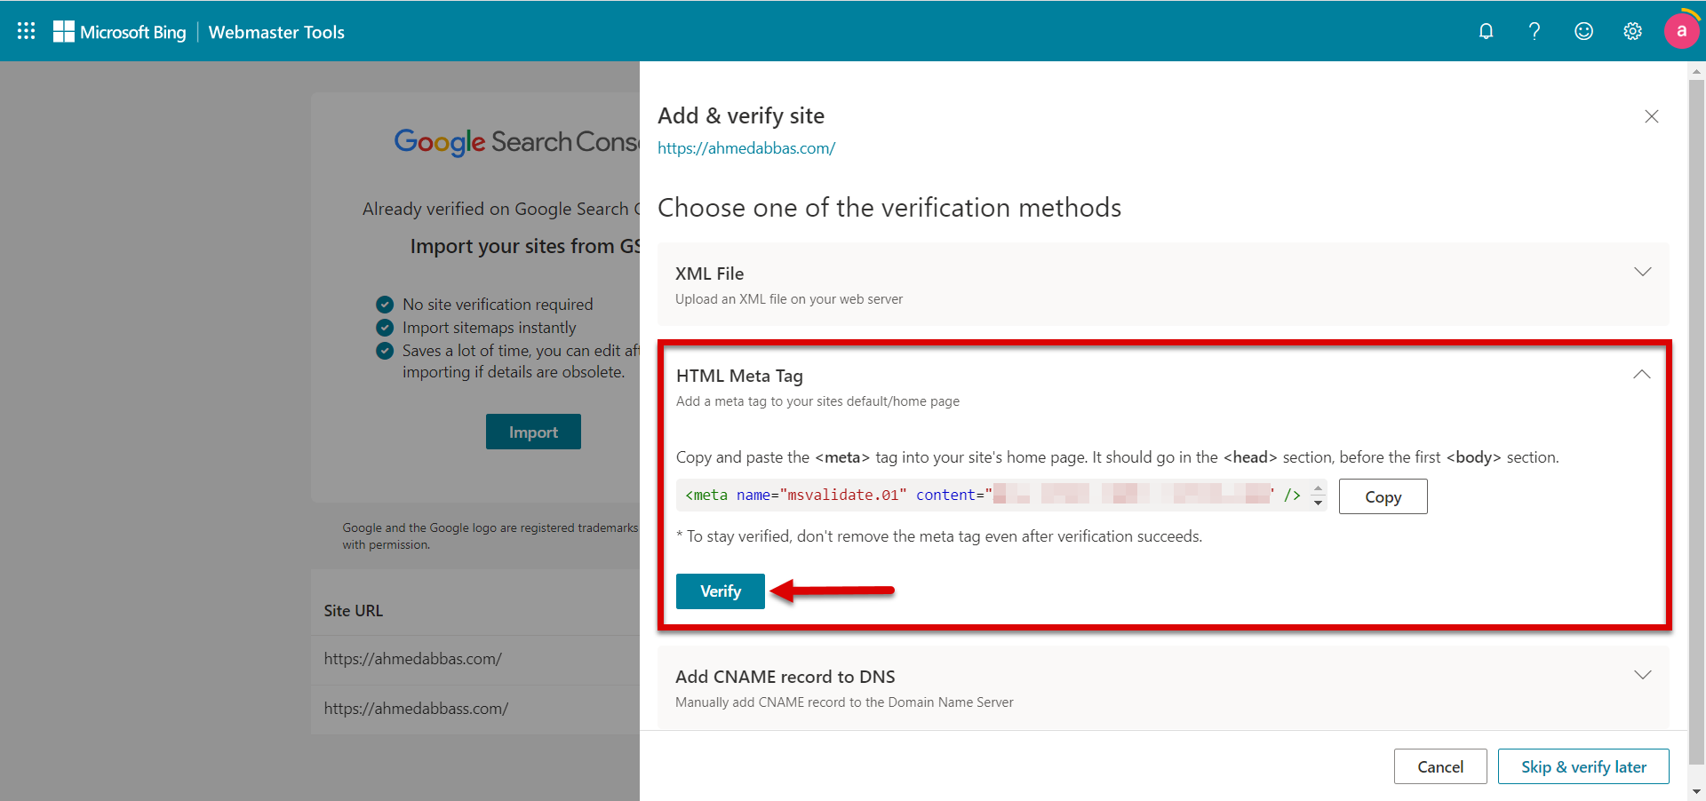This screenshot has height=801, width=1706.
Task: Open the ahmedabbas.com link in the panel header
Action: (746, 148)
